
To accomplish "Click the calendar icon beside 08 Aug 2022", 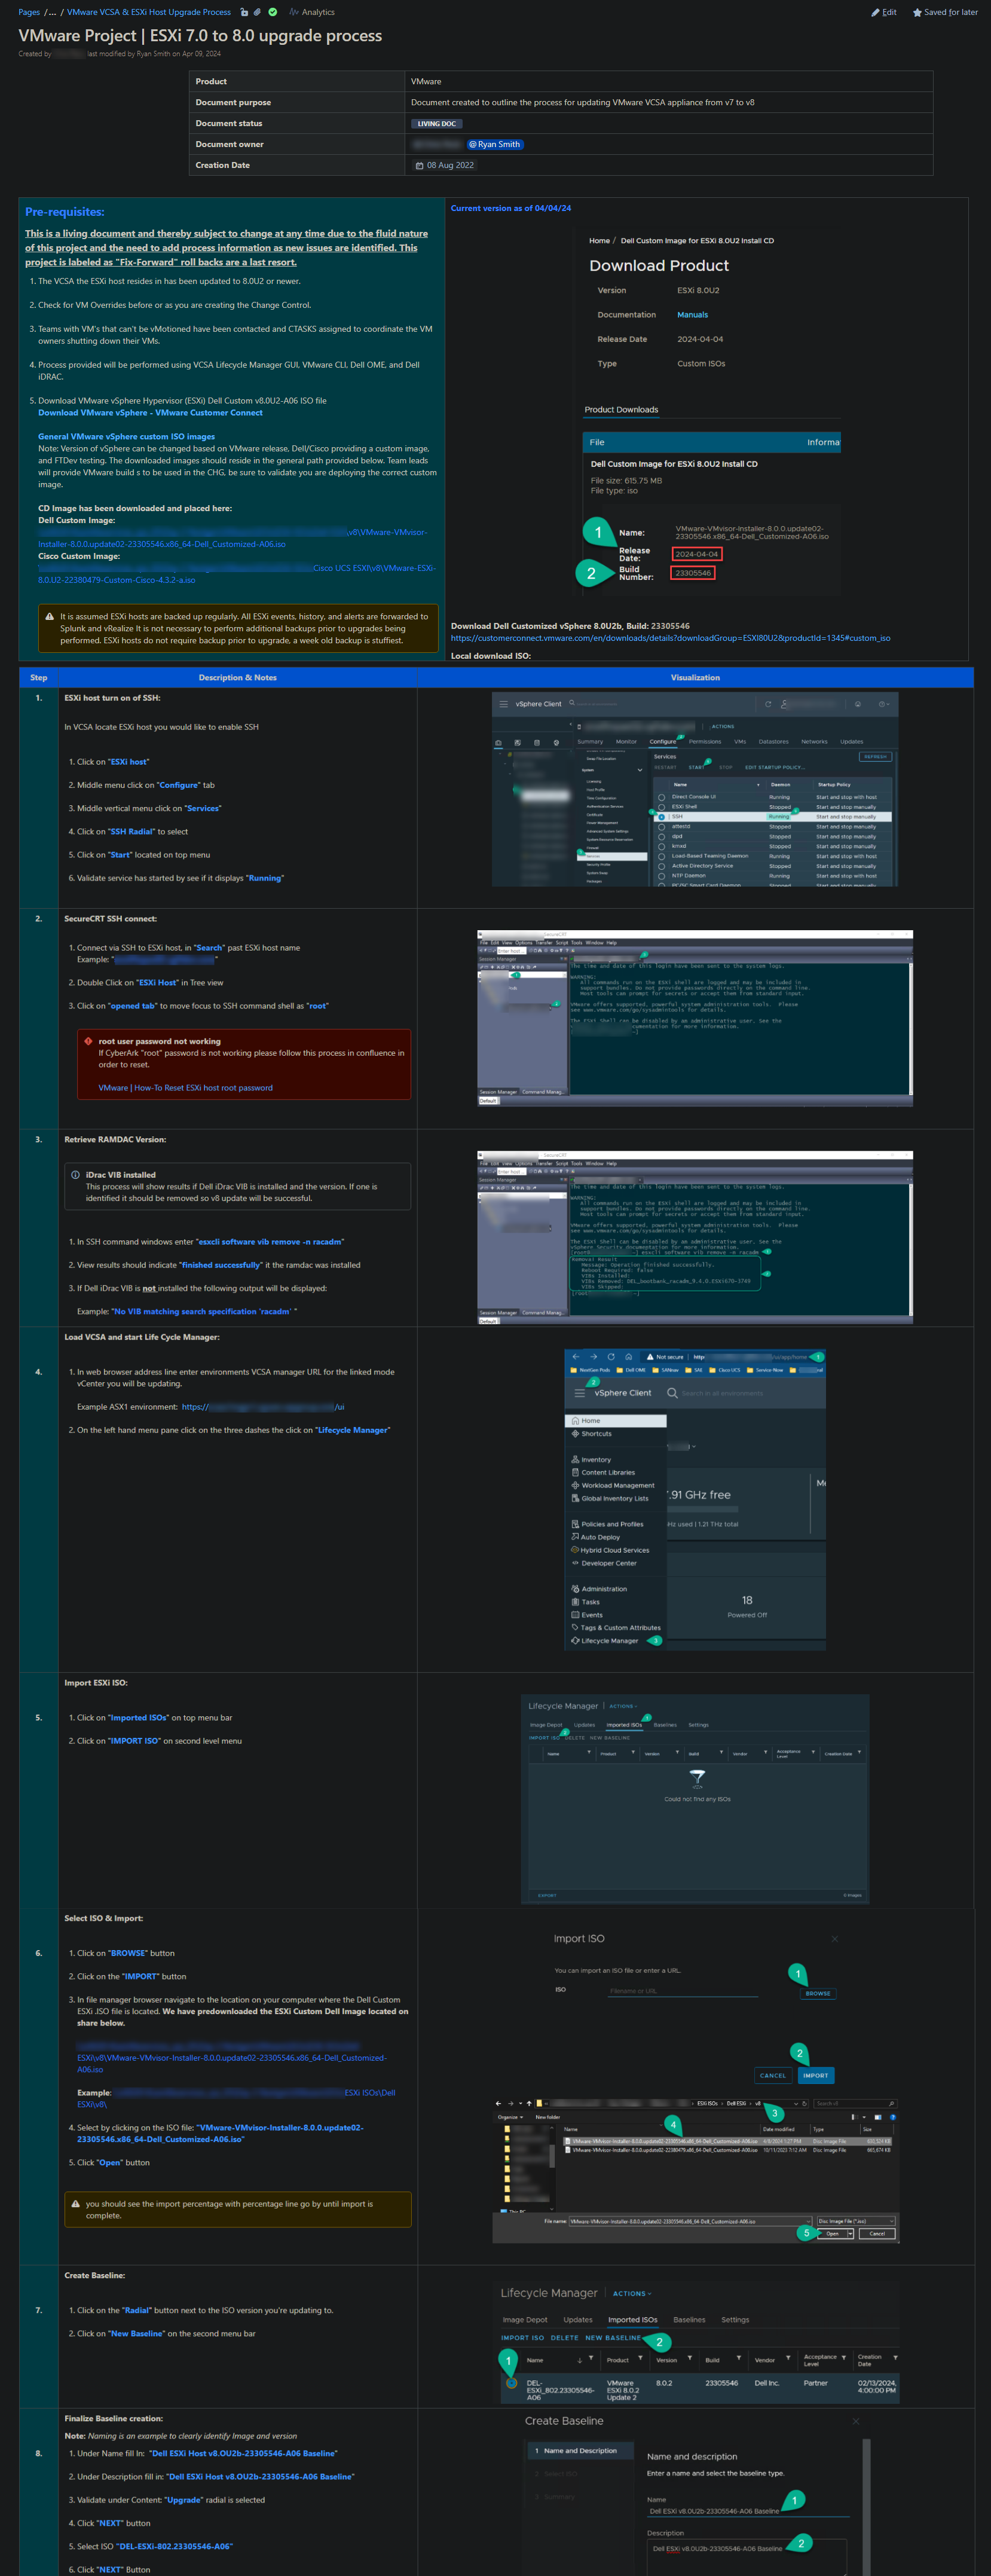I will (420, 165).
